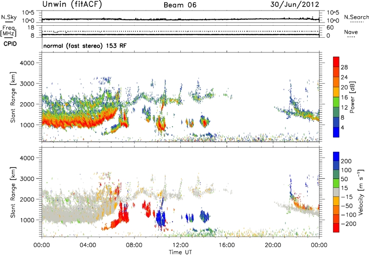Click the 'Power [dB]' color bar label
This screenshot has height=255, width=369.
[352, 97]
